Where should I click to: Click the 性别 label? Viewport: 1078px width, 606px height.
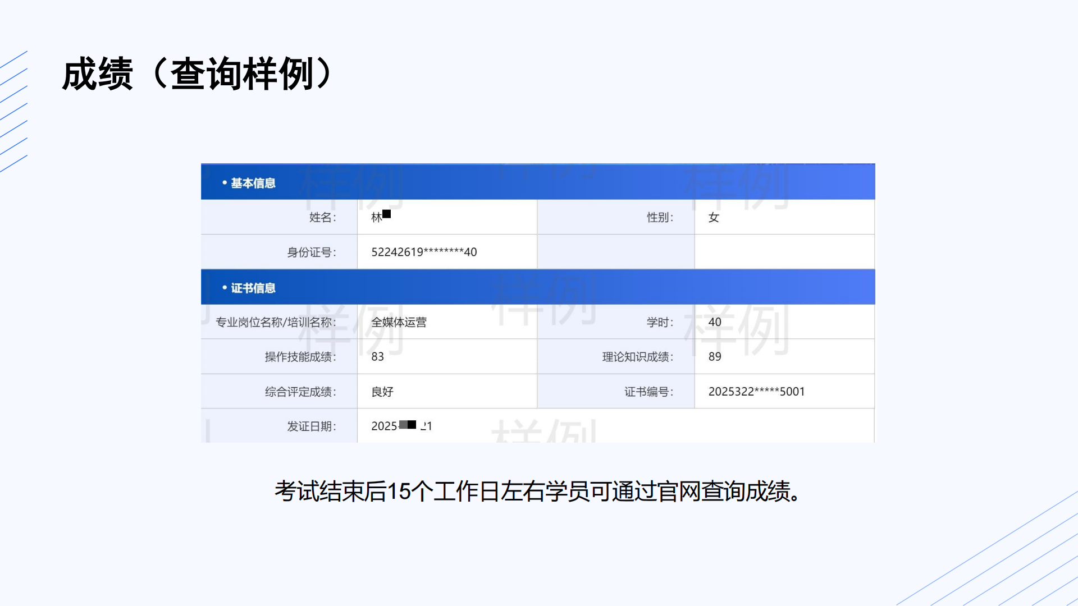[660, 217]
